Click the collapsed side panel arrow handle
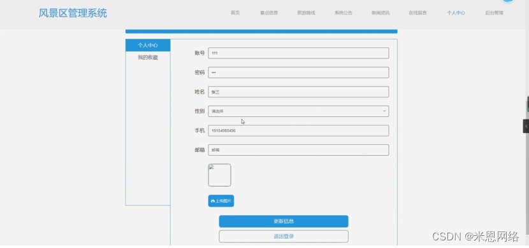 coord(526,126)
